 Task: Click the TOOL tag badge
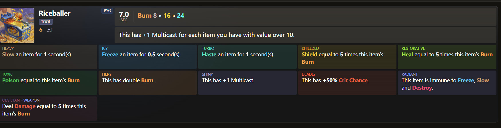click(x=46, y=22)
